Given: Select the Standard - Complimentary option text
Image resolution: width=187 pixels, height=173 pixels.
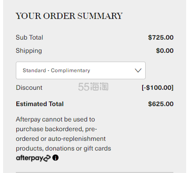Looking at the screenshot, I should click(56, 70).
